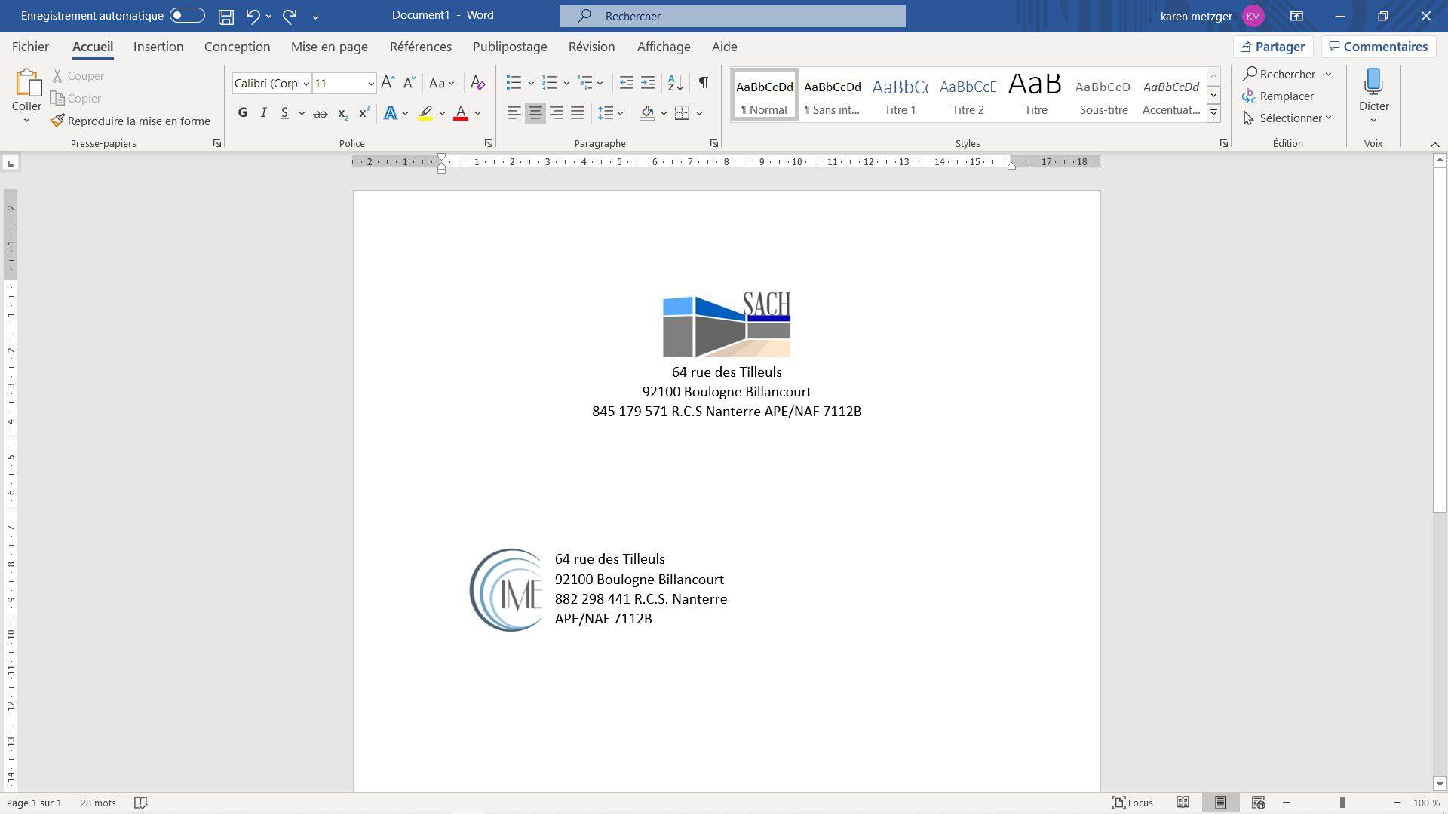Image resolution: width=1448 pixels, height=814 pixels.
Task: Click Remplacer in Édition group
Action: point(1278,96)
